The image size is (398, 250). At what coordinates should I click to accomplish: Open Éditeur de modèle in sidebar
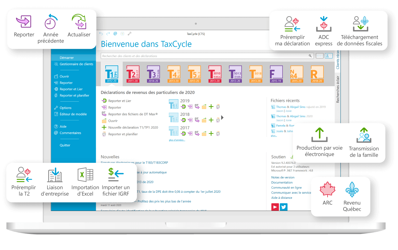70,114
